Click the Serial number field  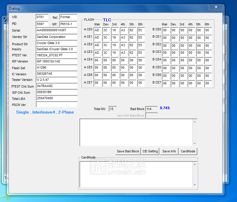pos(56,30)
